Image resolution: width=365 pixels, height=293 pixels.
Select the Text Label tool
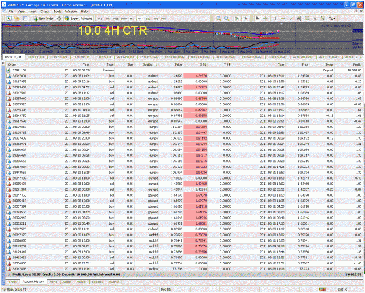(323, 18)
